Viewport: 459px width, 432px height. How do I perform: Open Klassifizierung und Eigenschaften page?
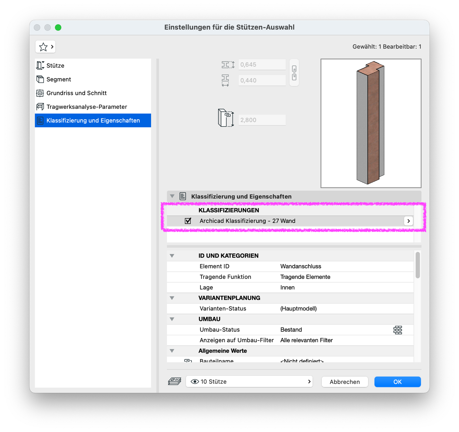click(x=93, y=121)
